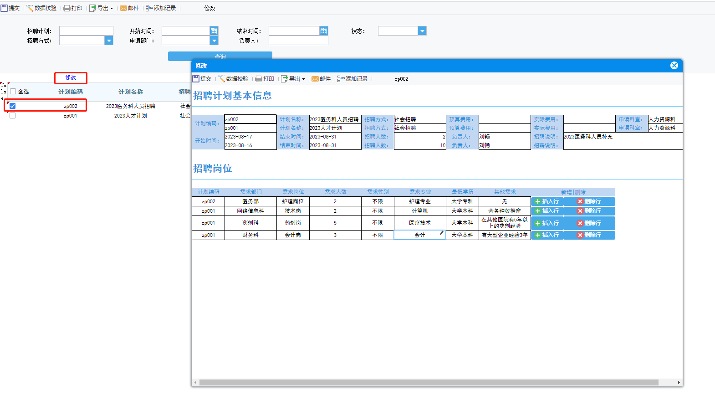Click the 招聘计划 input field

coord(86,31)
